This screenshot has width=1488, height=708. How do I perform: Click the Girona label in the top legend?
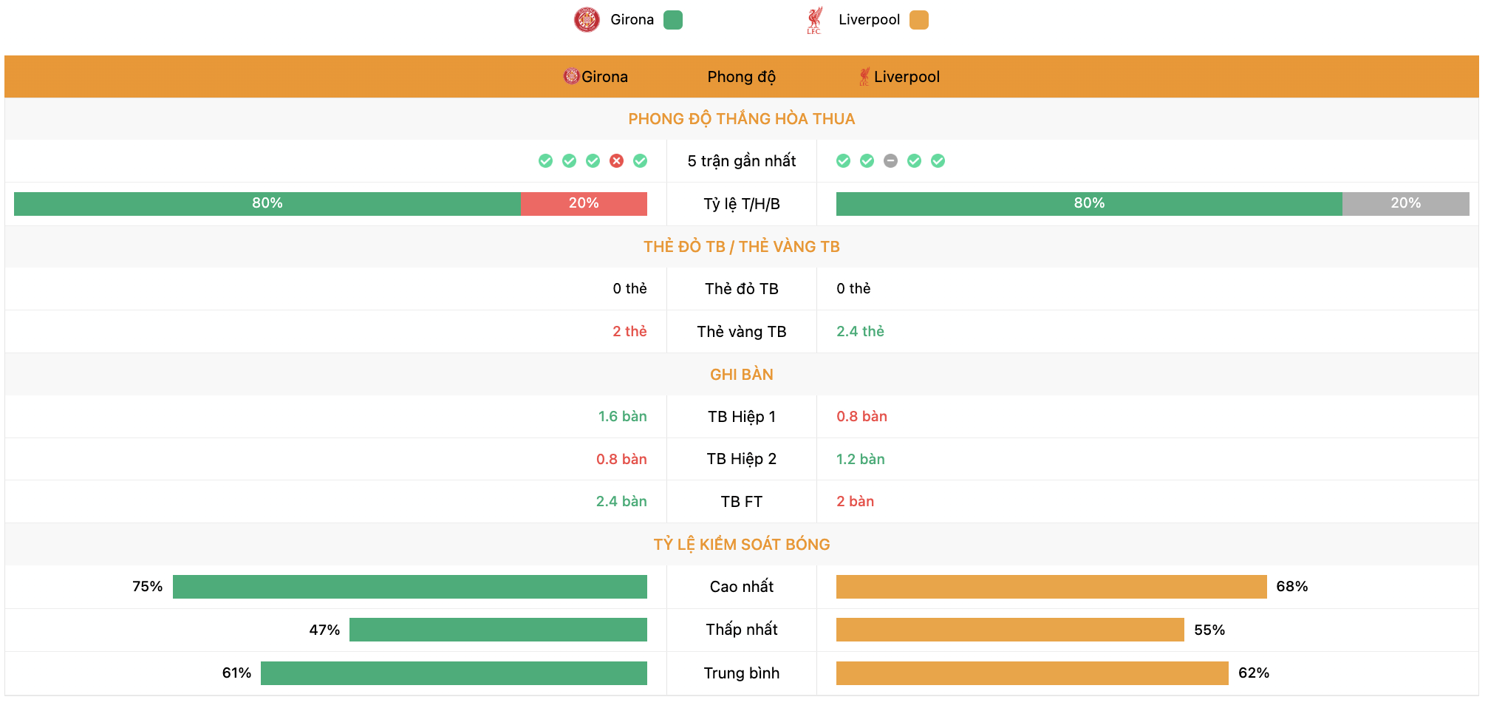[x=632, y=20]
